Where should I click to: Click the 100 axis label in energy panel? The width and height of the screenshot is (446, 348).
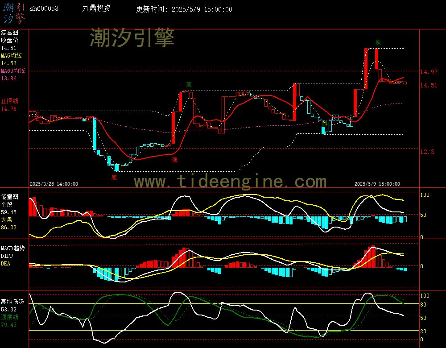425,195
